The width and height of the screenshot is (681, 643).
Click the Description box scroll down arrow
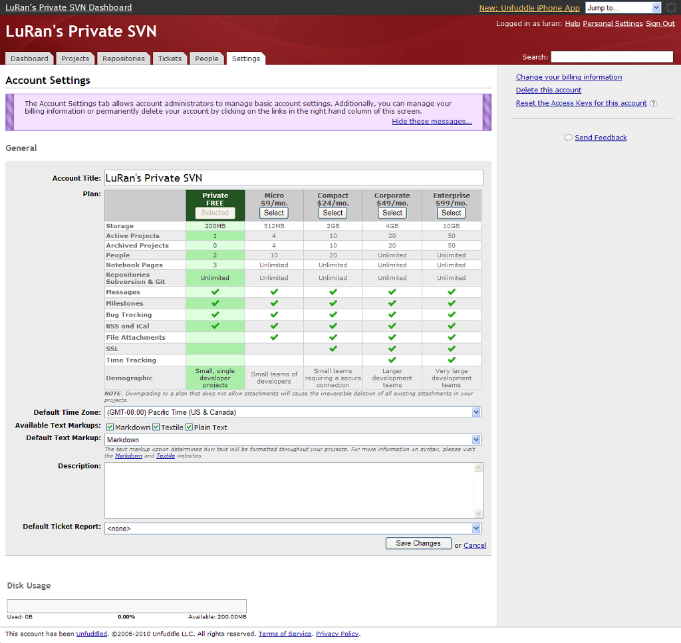point(478,513)
